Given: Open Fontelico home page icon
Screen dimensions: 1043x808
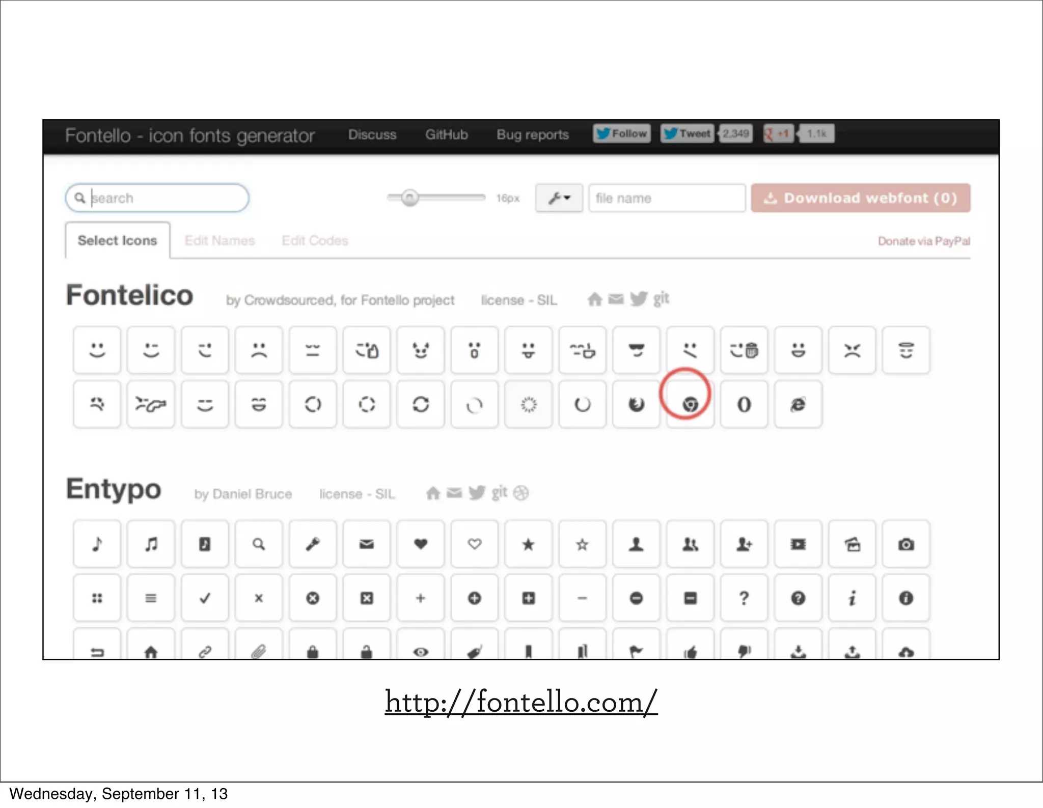Looking at the screenshot, I should 594,299.
